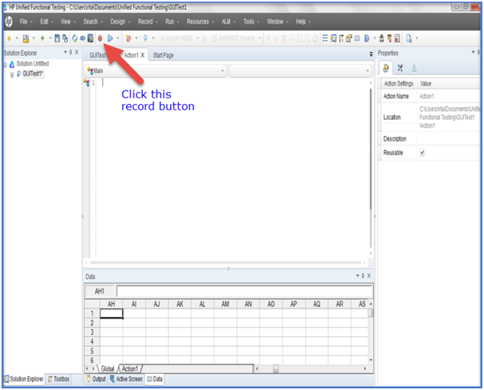Viewport: 484px width, 390px height.
Task: Open dropdown arrow next to green plus
Action: point(50,38)
